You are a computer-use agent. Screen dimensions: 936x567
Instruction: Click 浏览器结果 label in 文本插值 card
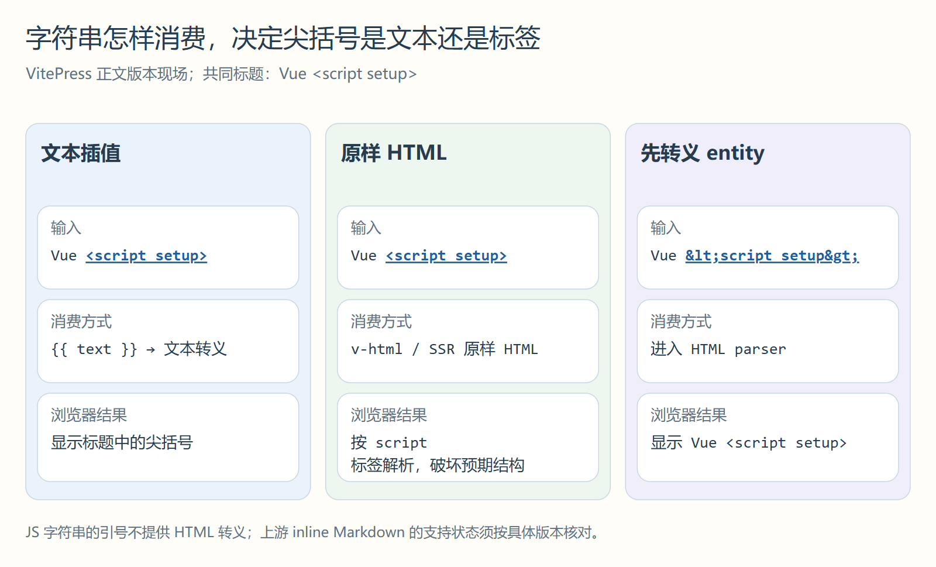(89, 415)
